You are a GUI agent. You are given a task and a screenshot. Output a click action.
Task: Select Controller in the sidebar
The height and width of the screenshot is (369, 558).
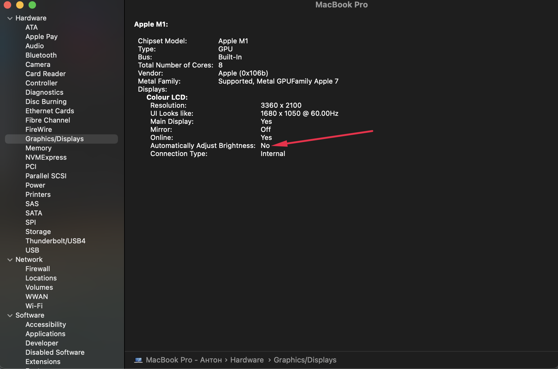point(42,83)
